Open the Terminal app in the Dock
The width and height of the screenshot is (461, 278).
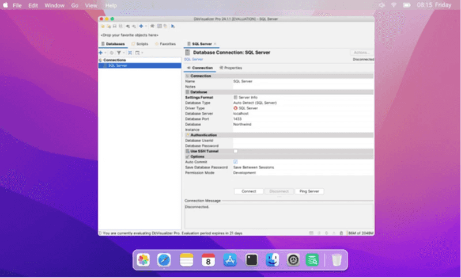click(x=252, y=260)
